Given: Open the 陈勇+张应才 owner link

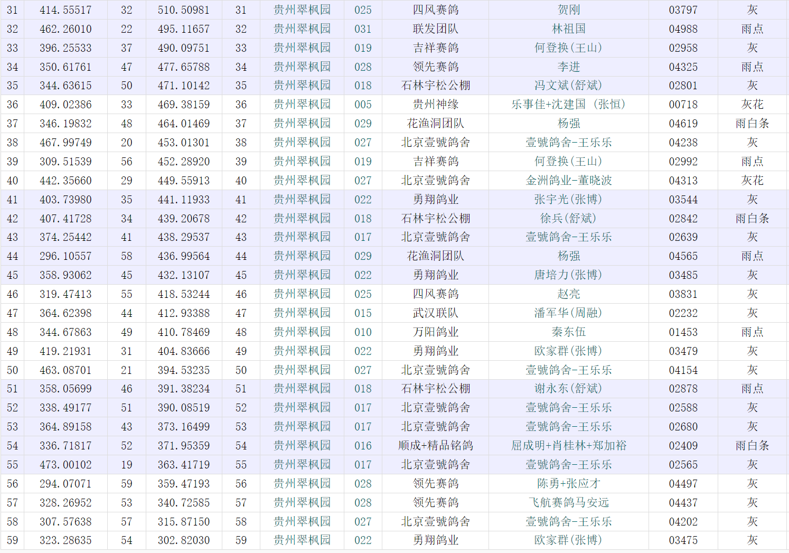Looking at the screenshot, I should (568, 484).
